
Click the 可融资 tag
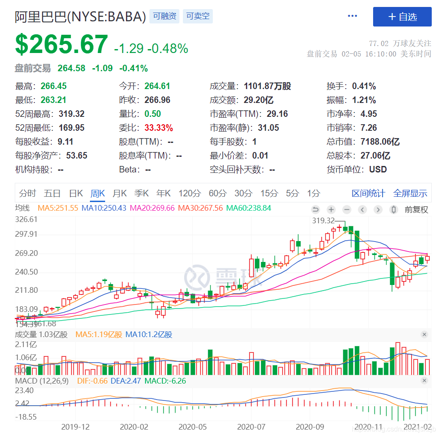[x=165, y=16]
